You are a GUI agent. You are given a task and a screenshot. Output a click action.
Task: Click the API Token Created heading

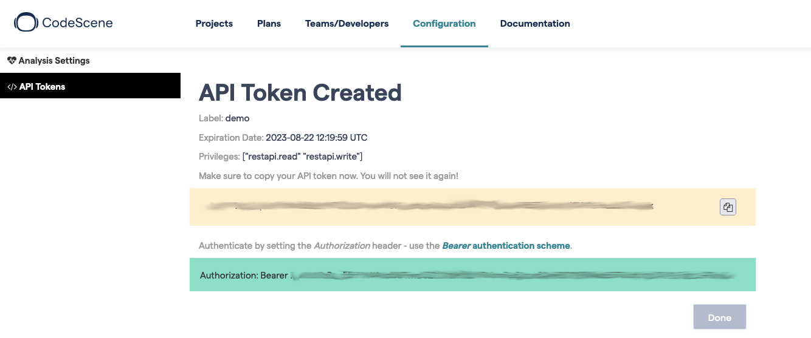[x=300, y=92]
